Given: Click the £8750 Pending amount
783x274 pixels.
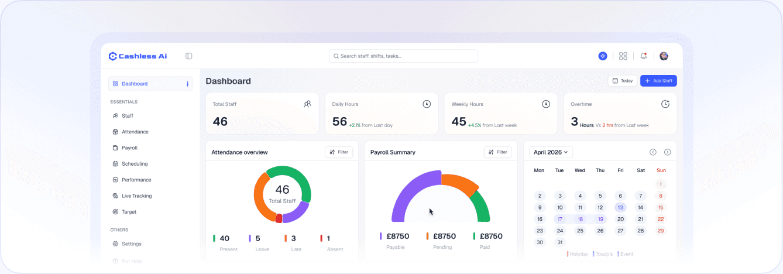Looking at the screenshot, I should click(x=444, y=237).
